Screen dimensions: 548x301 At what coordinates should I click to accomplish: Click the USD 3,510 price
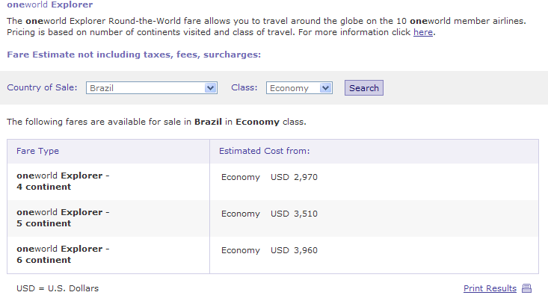point(294,214)
